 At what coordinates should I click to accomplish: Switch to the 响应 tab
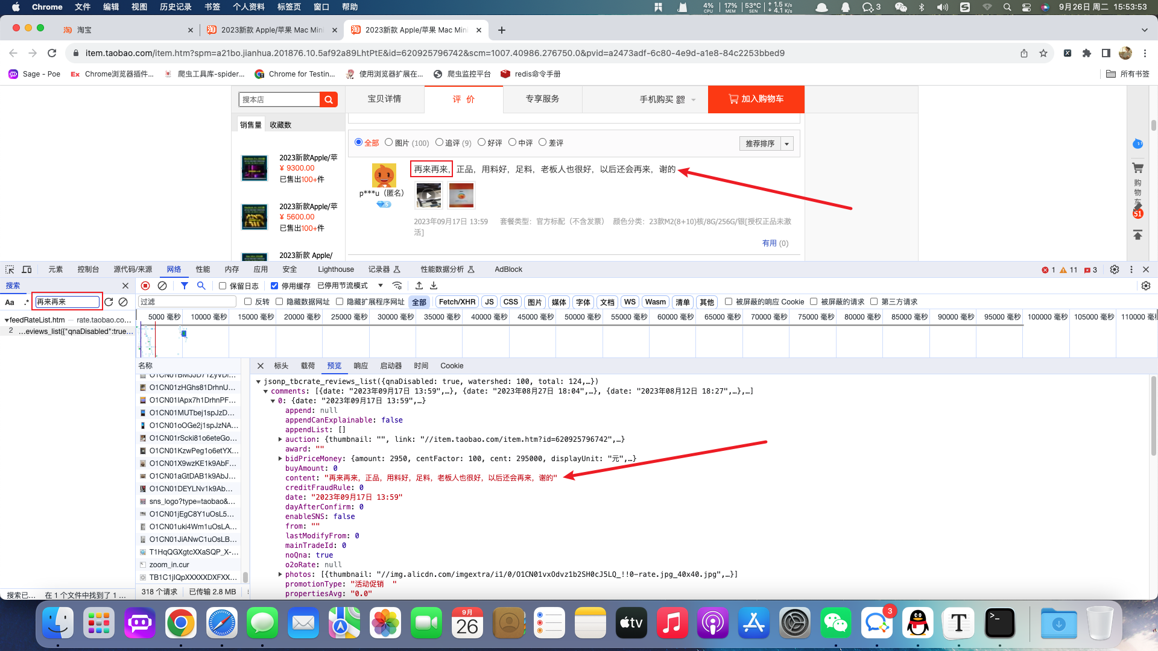pyautogui.click(x=361, y=366)
